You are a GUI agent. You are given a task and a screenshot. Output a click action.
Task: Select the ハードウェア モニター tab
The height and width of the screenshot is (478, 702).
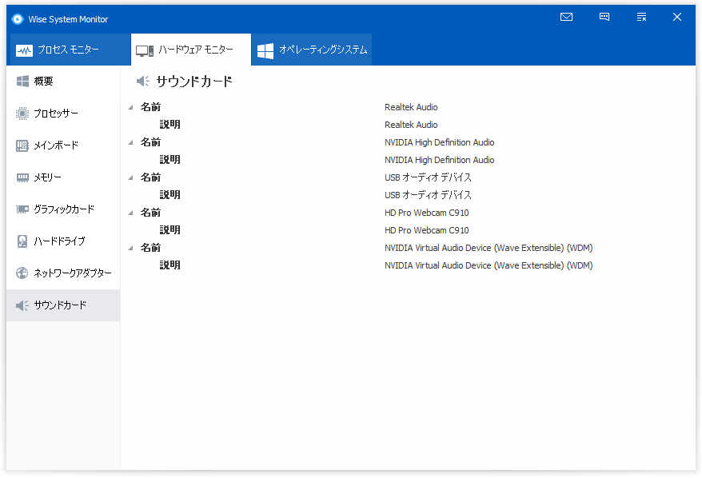click(x=191, y=50)
